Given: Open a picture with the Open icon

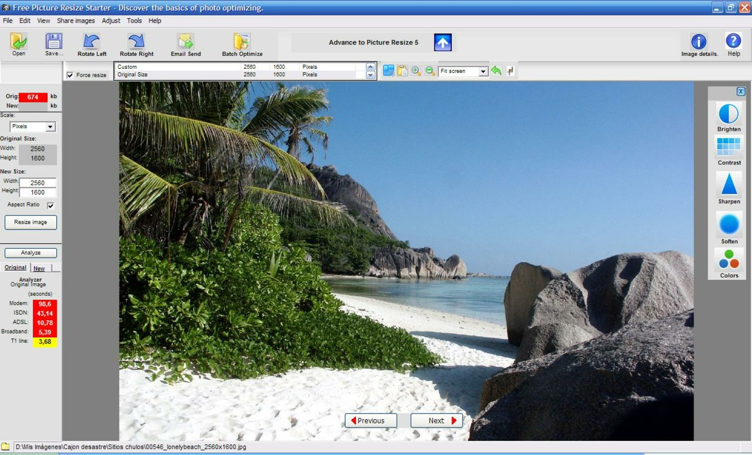Looking at the screenshot, I should click(19, 42).
